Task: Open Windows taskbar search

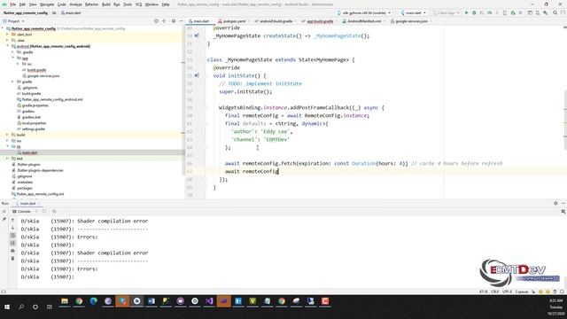Action: (x=21, y=307)
